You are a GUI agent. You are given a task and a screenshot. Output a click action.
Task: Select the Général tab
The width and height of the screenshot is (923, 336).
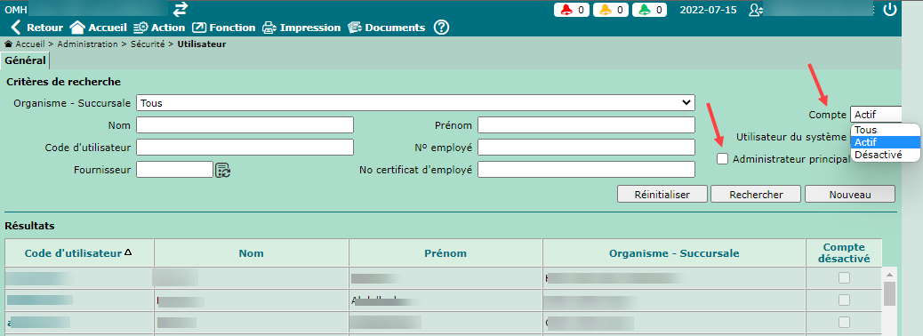(x=25, y=60)
